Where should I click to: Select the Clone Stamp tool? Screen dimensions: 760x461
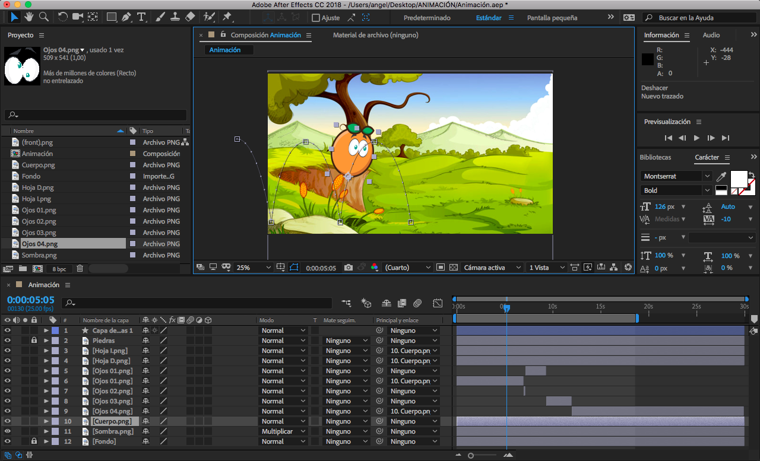(175, 17)
